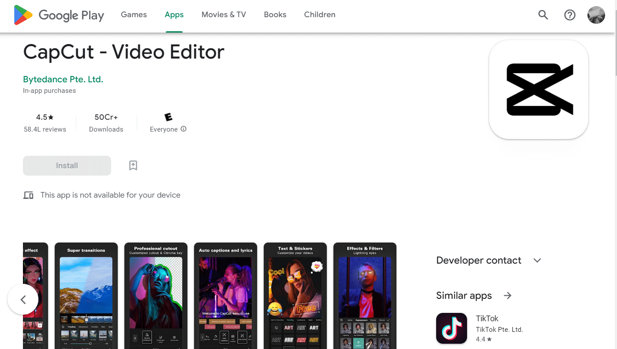The image size is (617, 349).
Task: Switch to the Games tab
Action: 134,15
